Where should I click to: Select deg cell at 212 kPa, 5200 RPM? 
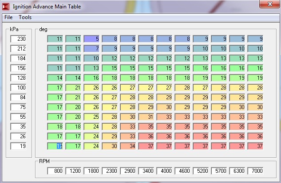(201, 49)
